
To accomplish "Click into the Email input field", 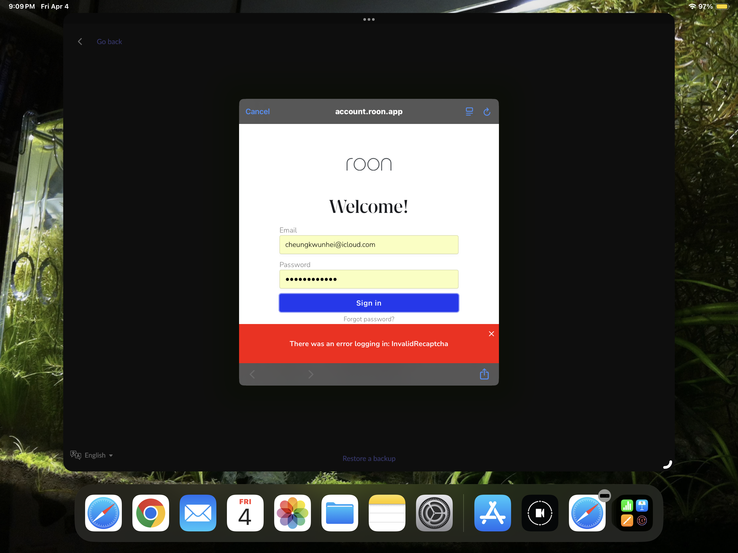I will pos(369,244).
